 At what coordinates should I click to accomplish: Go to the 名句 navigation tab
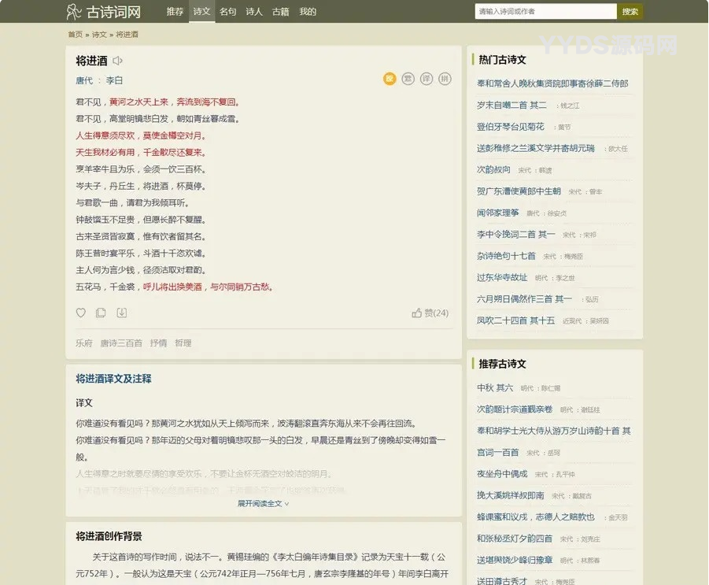pos(227,12)
